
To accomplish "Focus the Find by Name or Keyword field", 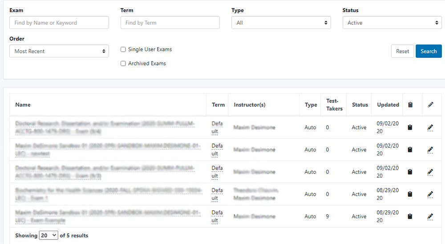I will [x=59, y=23].
